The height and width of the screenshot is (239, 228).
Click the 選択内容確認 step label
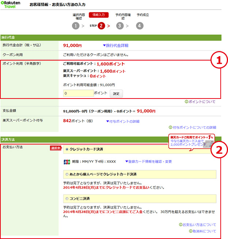(x=79, y=16)
